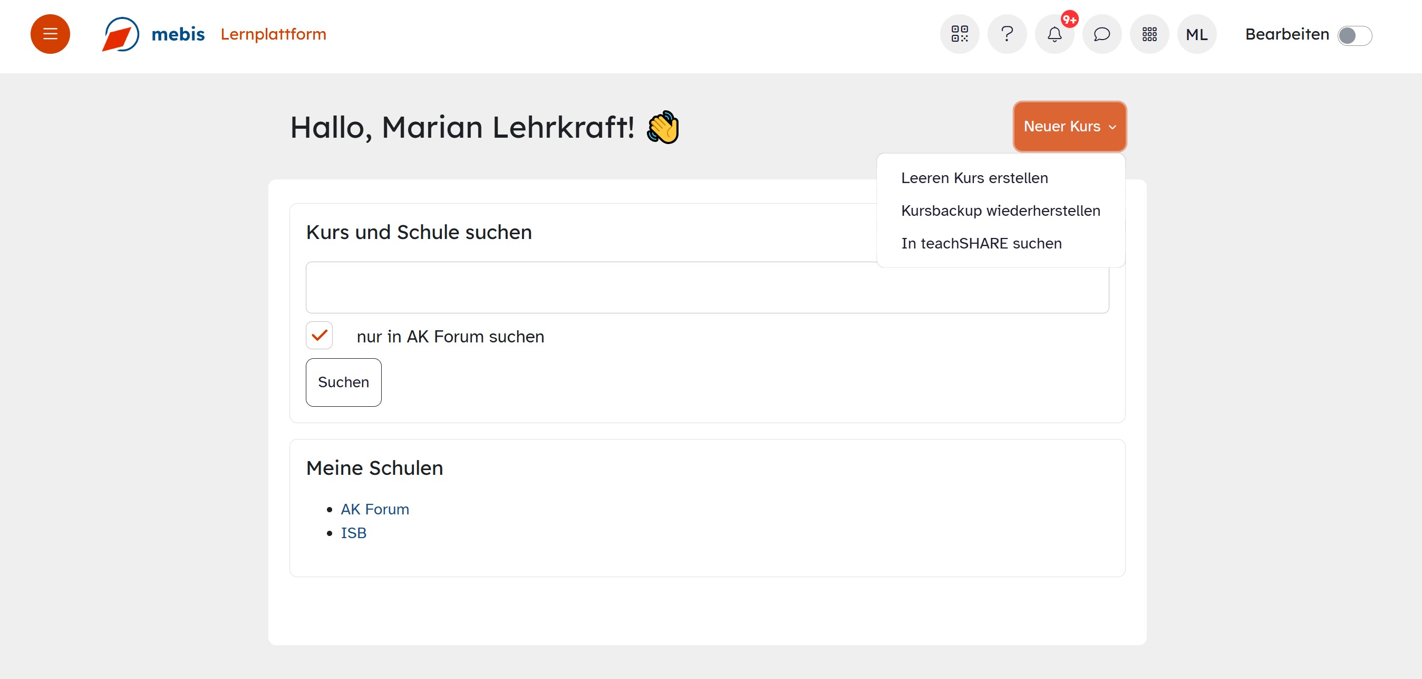This screenshot has width=1422, height=679.
Task: Select 'Leeren Kurs erstellen' menu entry
Action: coord(974,178)
